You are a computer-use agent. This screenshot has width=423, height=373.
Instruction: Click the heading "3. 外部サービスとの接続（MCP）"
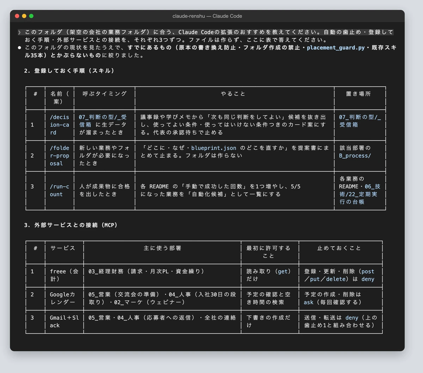point(71,225)
